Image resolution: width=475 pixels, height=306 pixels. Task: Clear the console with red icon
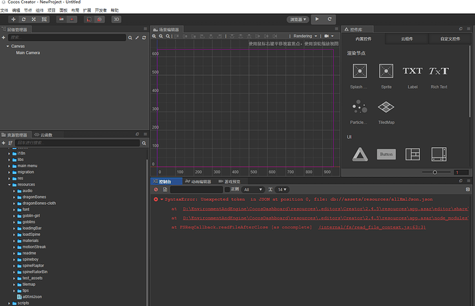click(x=156, y=190)
